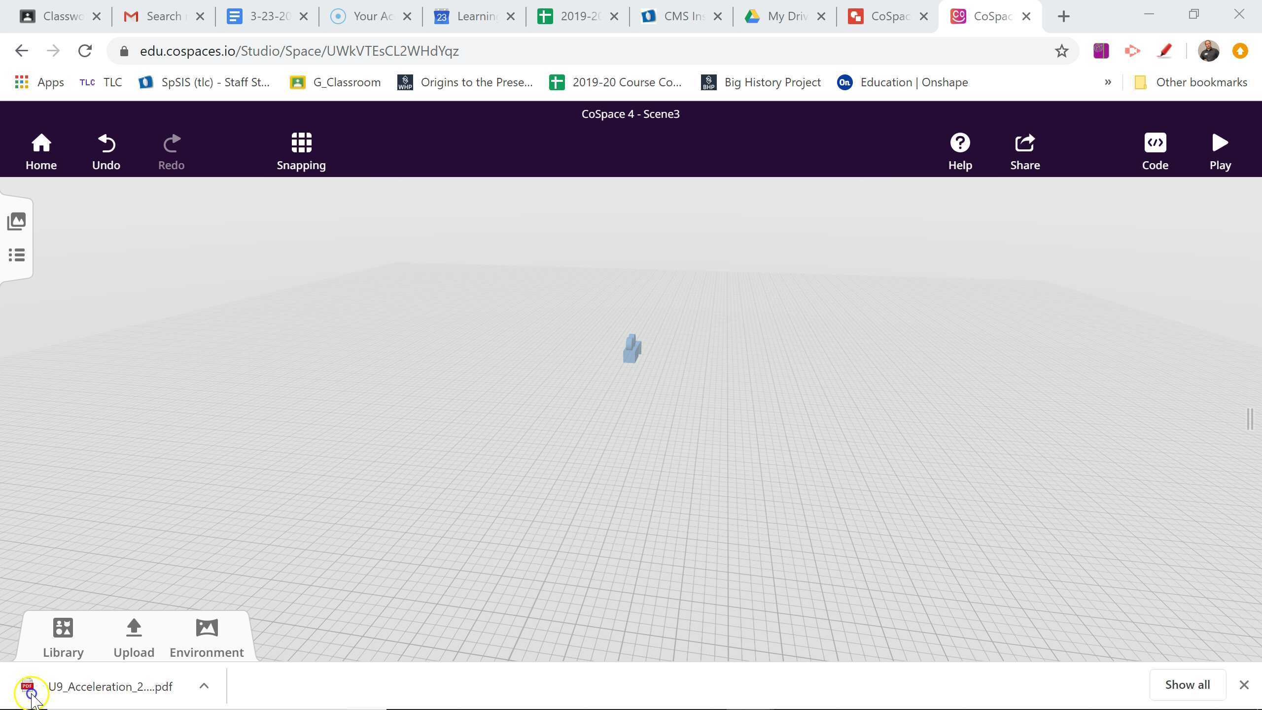The image size is (1262, 710).
Task: Click the Google Apps launcher icon
Action: [21, 82]
